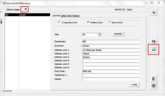Click into the Forenames field containing Bill
Screen dimensions: 165x96
click(111, 42)
